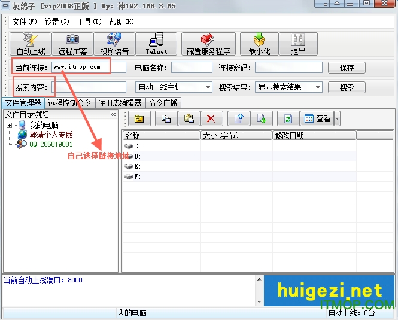Select 我的电脑 in directory tree

click(44, 125)
